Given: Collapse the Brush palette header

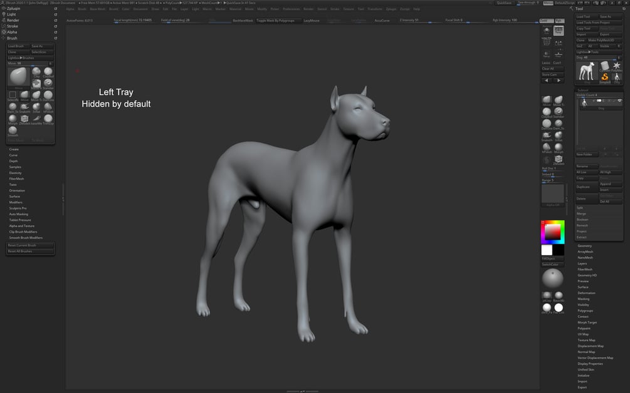Looking at the screenshot, I should click(x=12, y=38).
